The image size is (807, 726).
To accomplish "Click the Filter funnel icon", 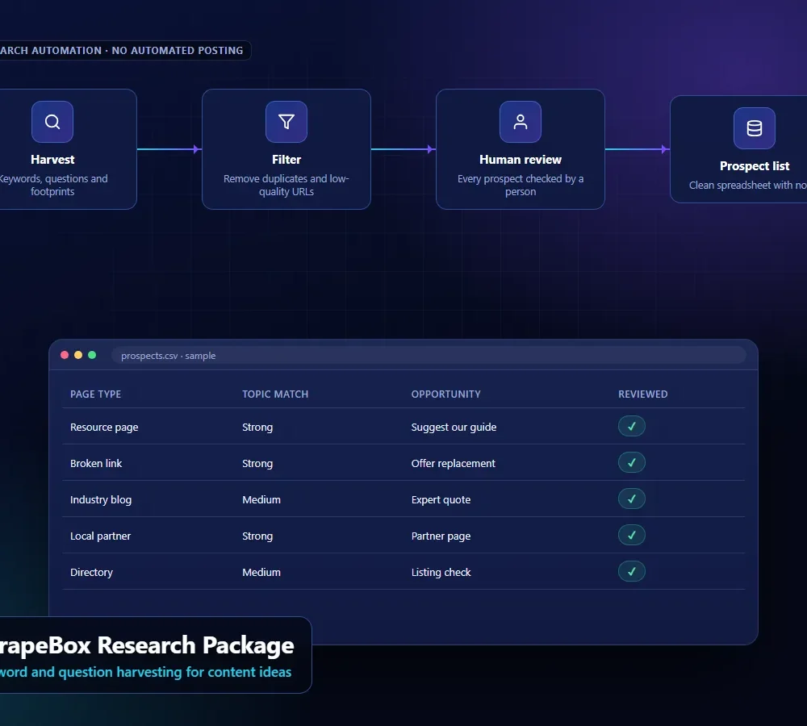I will 286,122.
